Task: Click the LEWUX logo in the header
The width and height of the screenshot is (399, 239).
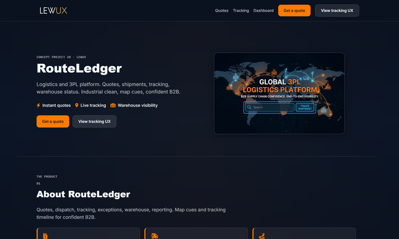Action: click(53, 10)
